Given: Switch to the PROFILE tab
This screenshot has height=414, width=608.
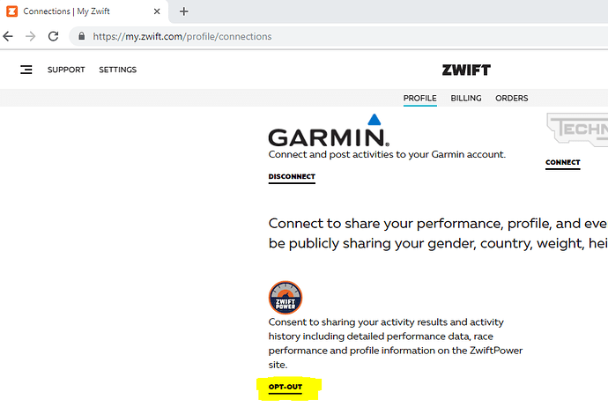Looking at the screenshot, I should point(420,99).
